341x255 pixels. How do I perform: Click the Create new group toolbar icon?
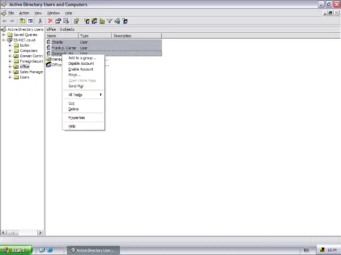point(94,21)
